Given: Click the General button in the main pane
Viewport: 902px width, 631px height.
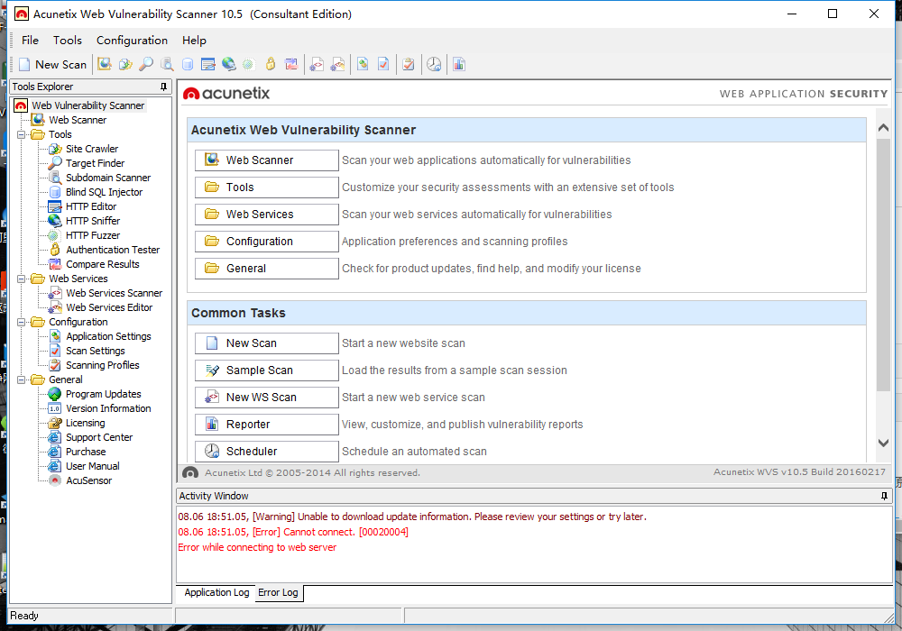Looking at the screenshot, I should (266, 269).
